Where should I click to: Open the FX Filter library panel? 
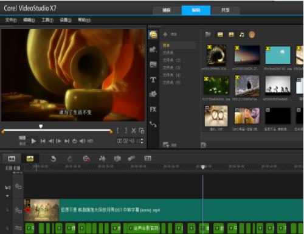click(x=153, y=109)
